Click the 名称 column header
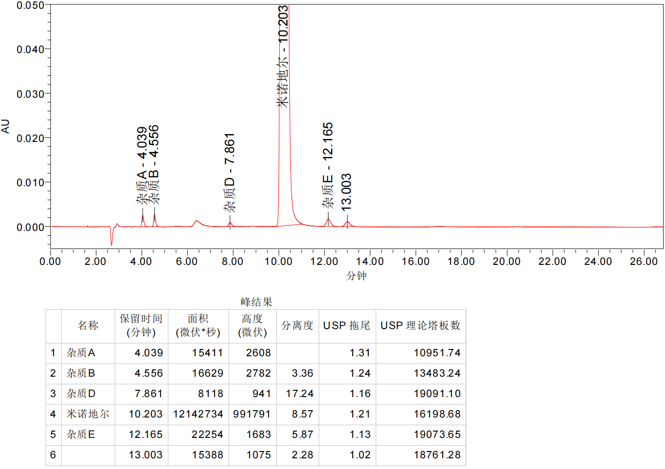Viewport: 665px width, 469px height. 88,326
